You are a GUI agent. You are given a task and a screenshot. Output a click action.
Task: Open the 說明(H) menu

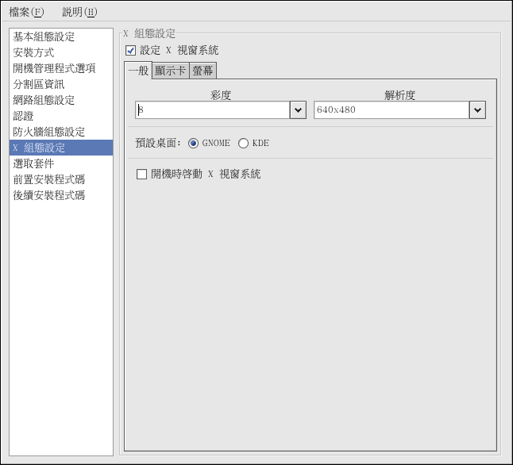click(79, 12)
